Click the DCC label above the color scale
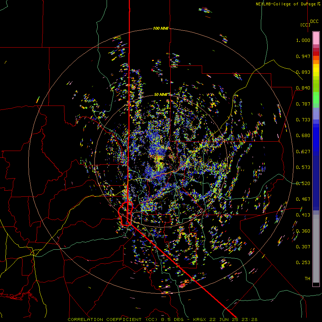 (314, 21)
